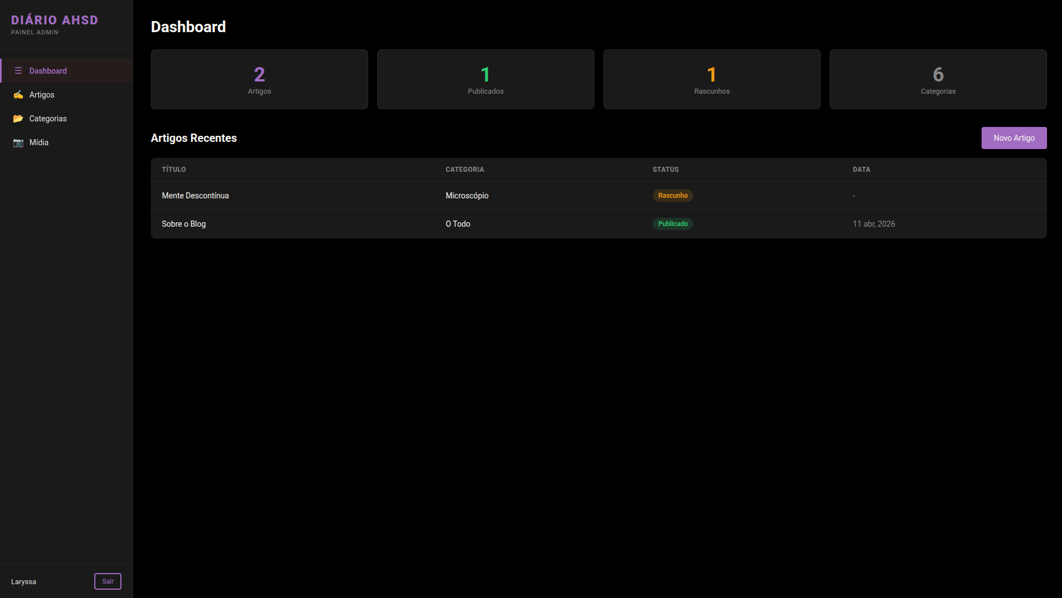The height and width of the screenshot is (598, 1062).
Task: Click the Rascunho status badge
Action: tap(673, 196)
